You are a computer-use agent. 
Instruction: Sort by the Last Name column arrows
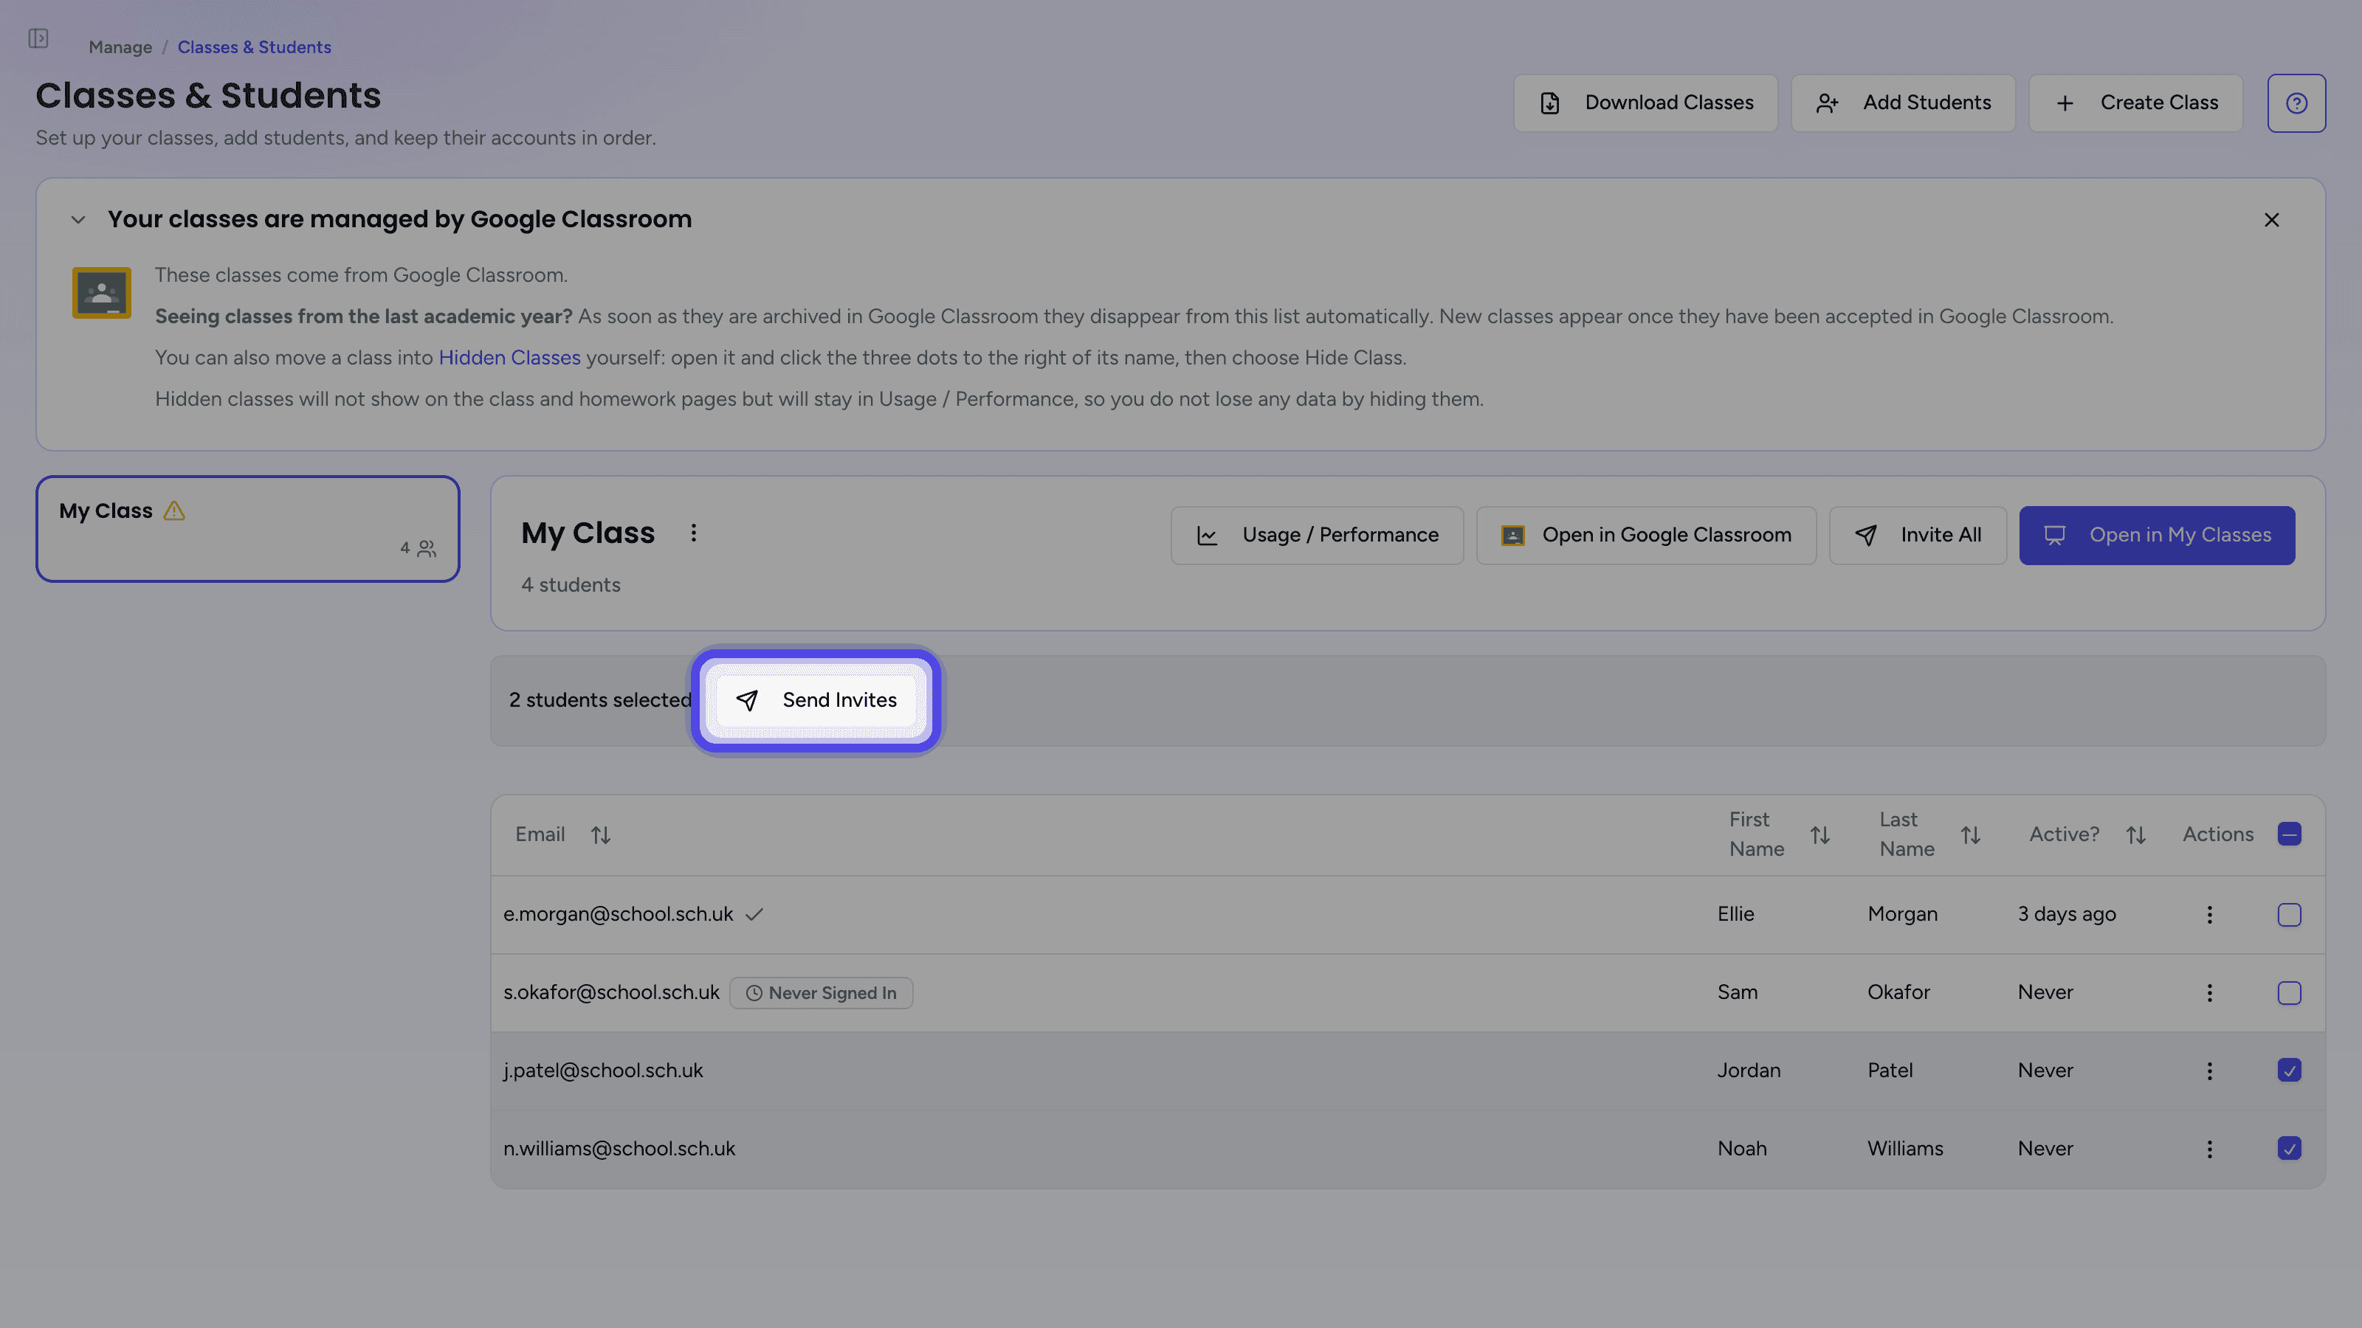point(1971,835)
